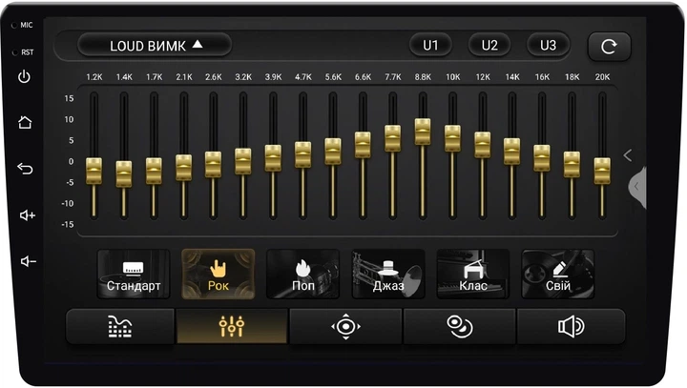Load the U1 user preset
This screenshot has width=687, height=388.
tap(430, 45)
